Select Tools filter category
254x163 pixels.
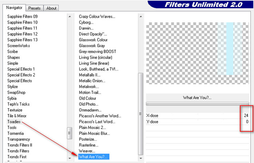coord(12,128)
